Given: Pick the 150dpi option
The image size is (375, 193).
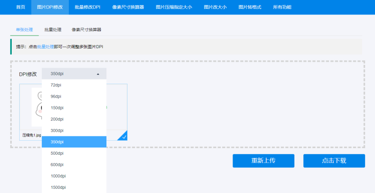Looking at the screenshot, I should pyautogui.click(x=74, y=108).
